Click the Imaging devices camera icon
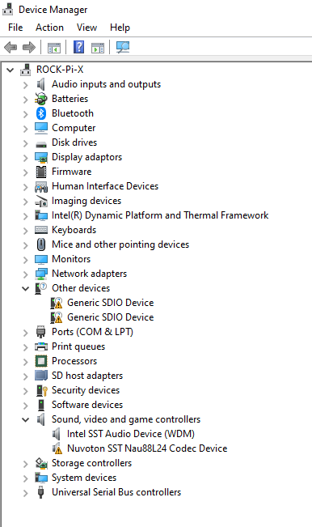312x527 pixels. 41,201
